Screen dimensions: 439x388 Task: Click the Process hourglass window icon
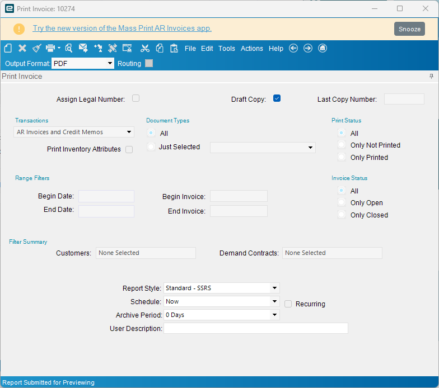pyautogui.click(x=127, y=48)
